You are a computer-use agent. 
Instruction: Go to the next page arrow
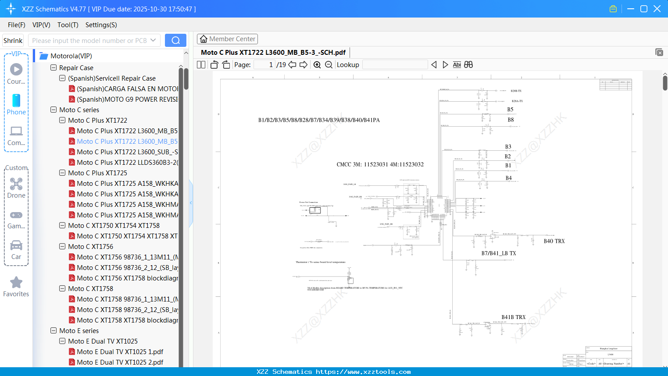[304, 65]
